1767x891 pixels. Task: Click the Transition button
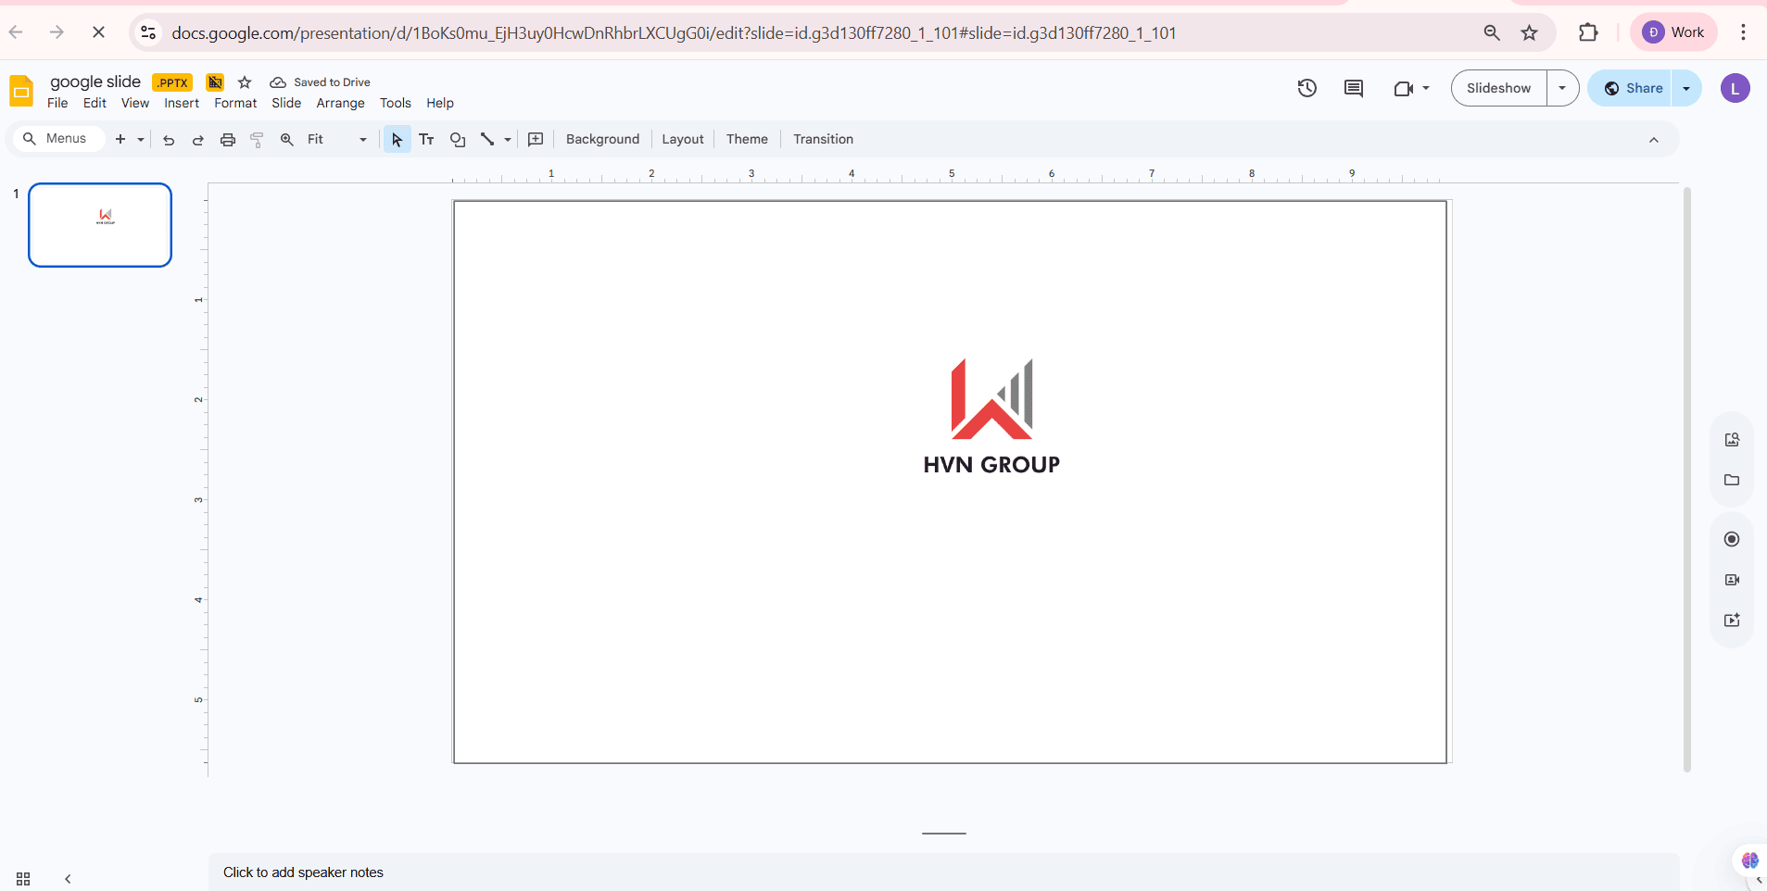pyautogui.click(x=823, y=140)
